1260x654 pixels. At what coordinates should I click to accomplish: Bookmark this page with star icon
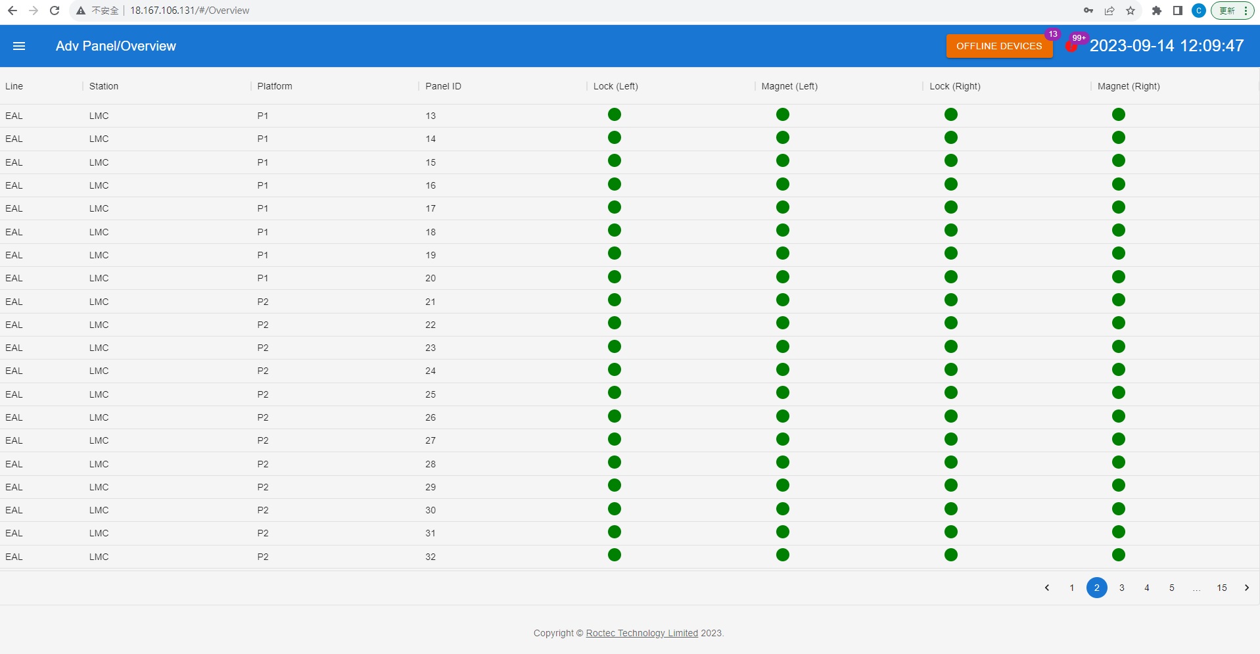click(x=1131, y=11)
